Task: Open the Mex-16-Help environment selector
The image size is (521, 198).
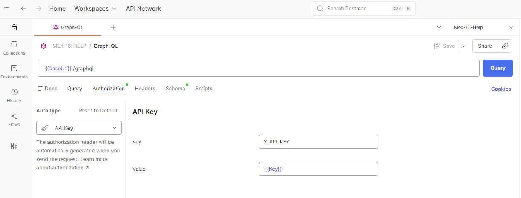Action: click(x=483, y=27)
